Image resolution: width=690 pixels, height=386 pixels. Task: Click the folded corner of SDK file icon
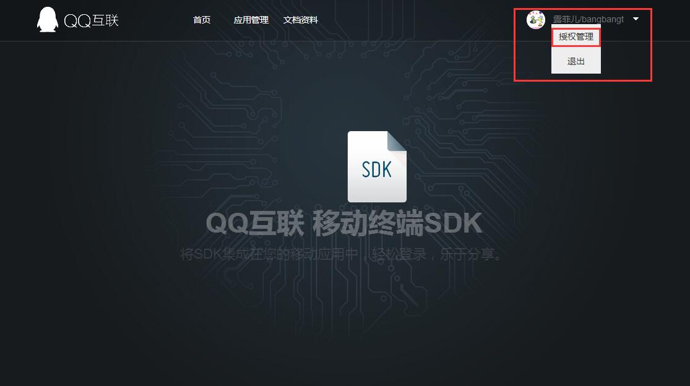tap(397, 141)
